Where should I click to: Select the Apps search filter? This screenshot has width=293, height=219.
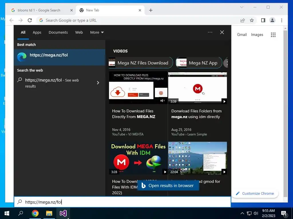37,33
